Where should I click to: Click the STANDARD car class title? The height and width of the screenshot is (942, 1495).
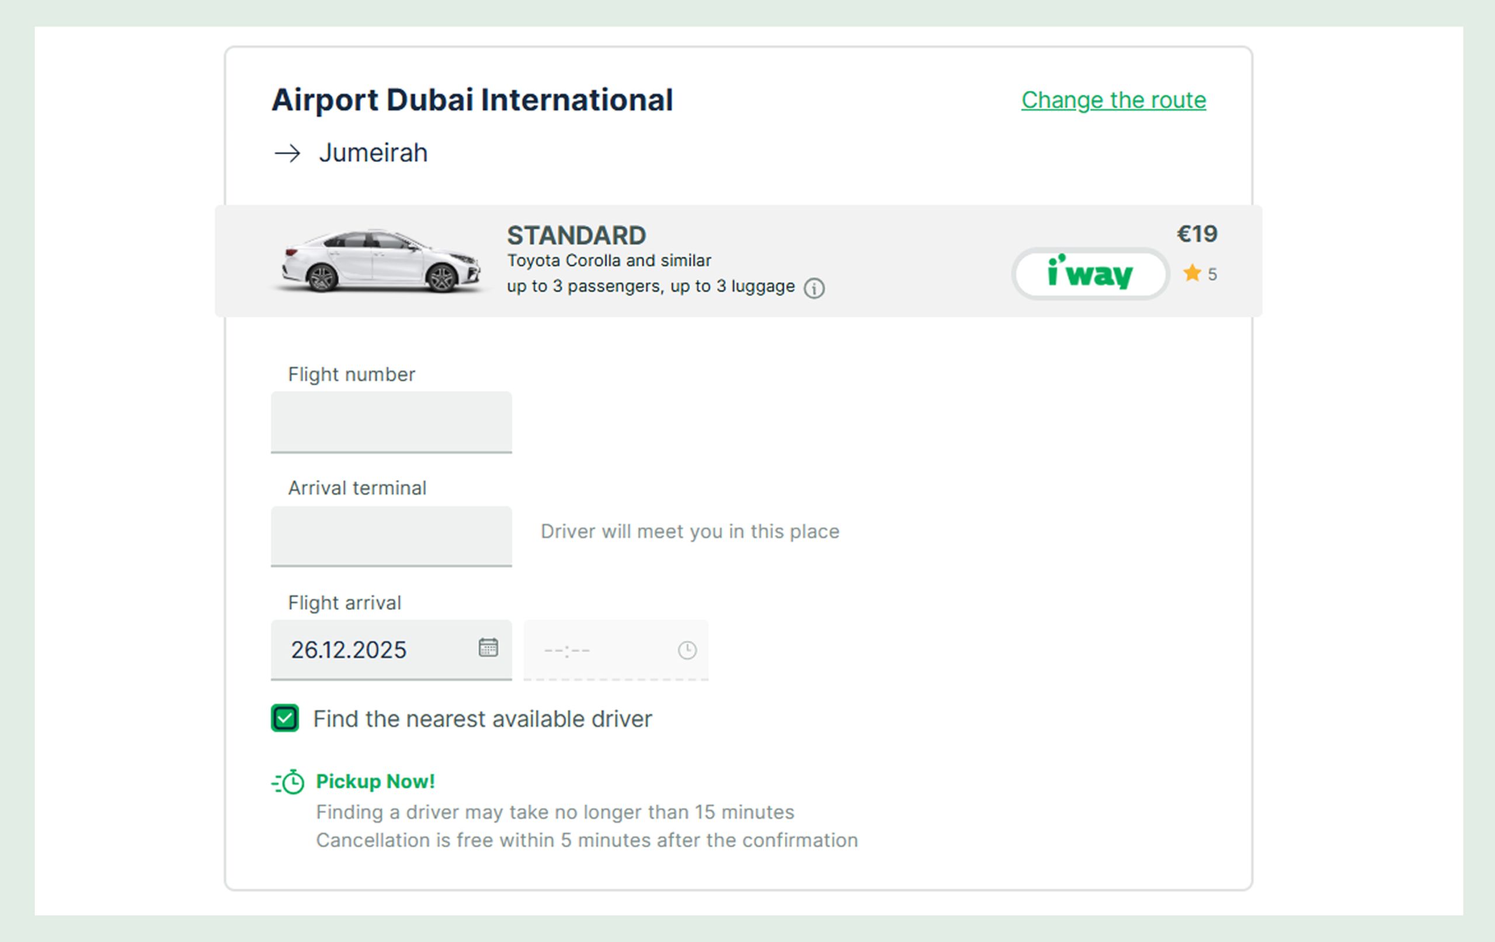point(576,235)
